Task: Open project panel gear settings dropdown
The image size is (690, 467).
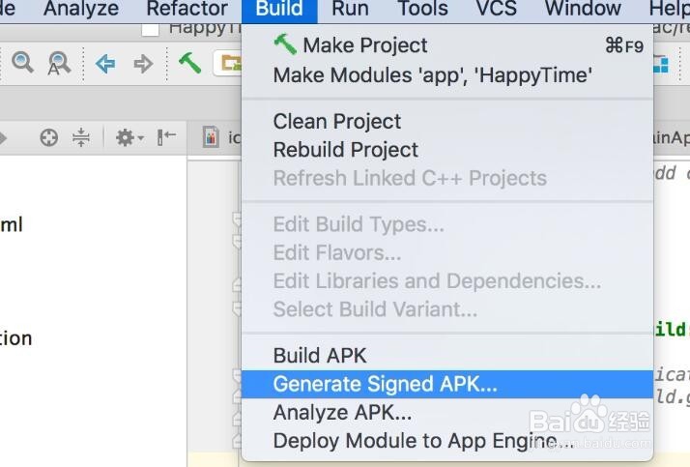Action: [x=129, y=137]
